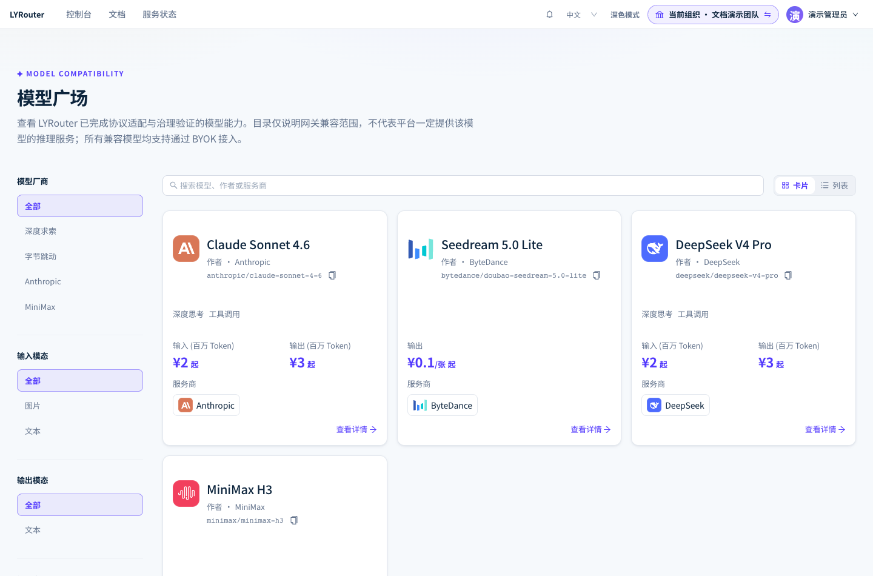Click the switch-organization arrows icon
This screenshot has width=873, height=576.
(768, 15)
